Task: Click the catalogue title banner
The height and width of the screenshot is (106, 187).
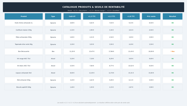Action: [93, 7]
